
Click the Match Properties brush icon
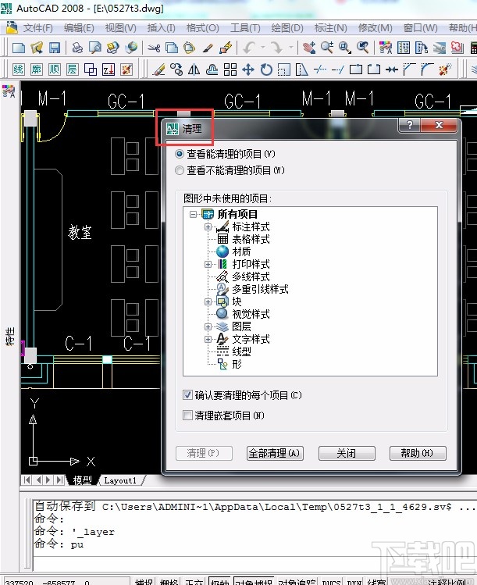coord(208,48)
